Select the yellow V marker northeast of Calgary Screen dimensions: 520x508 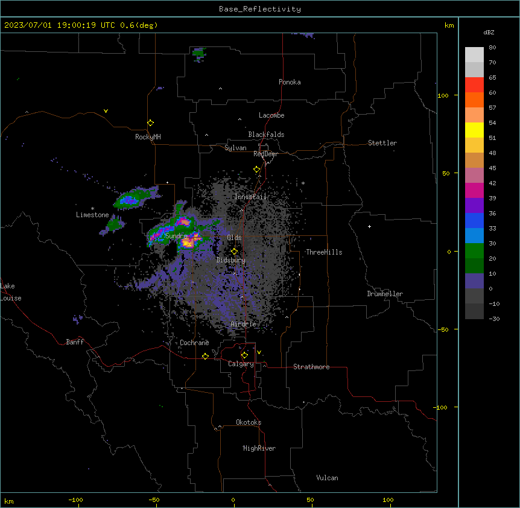click(x=259, y=352)
